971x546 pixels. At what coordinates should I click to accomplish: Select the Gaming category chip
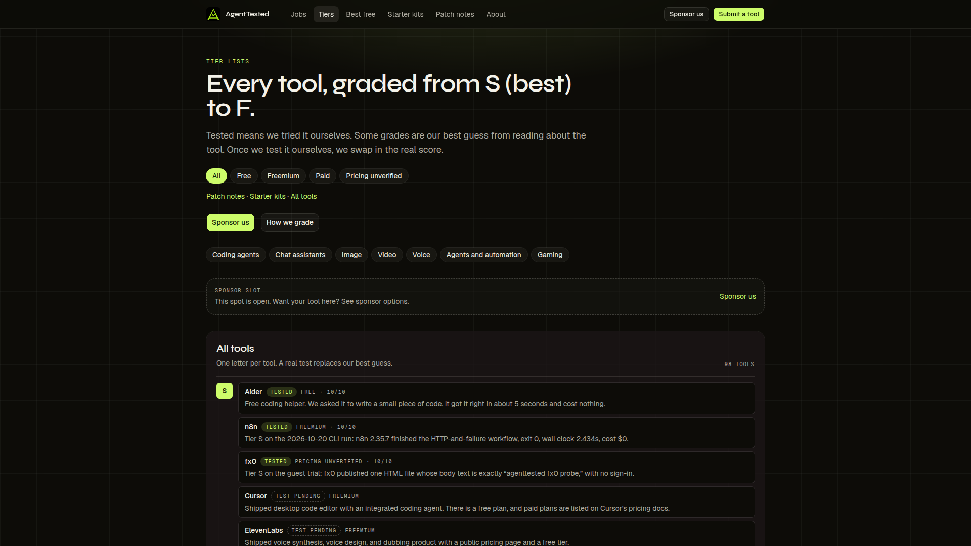tap(550, 255)
